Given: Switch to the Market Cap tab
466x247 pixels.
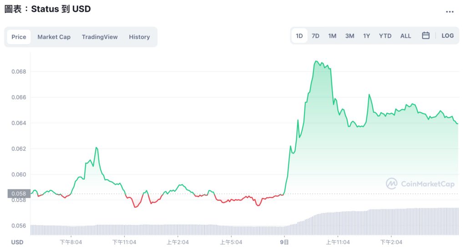Looking at the screenshot, I should 54,37.
